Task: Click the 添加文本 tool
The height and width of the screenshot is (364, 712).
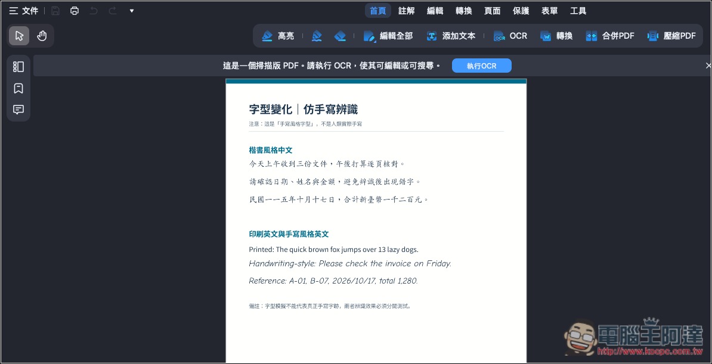Action: point(451,36)
